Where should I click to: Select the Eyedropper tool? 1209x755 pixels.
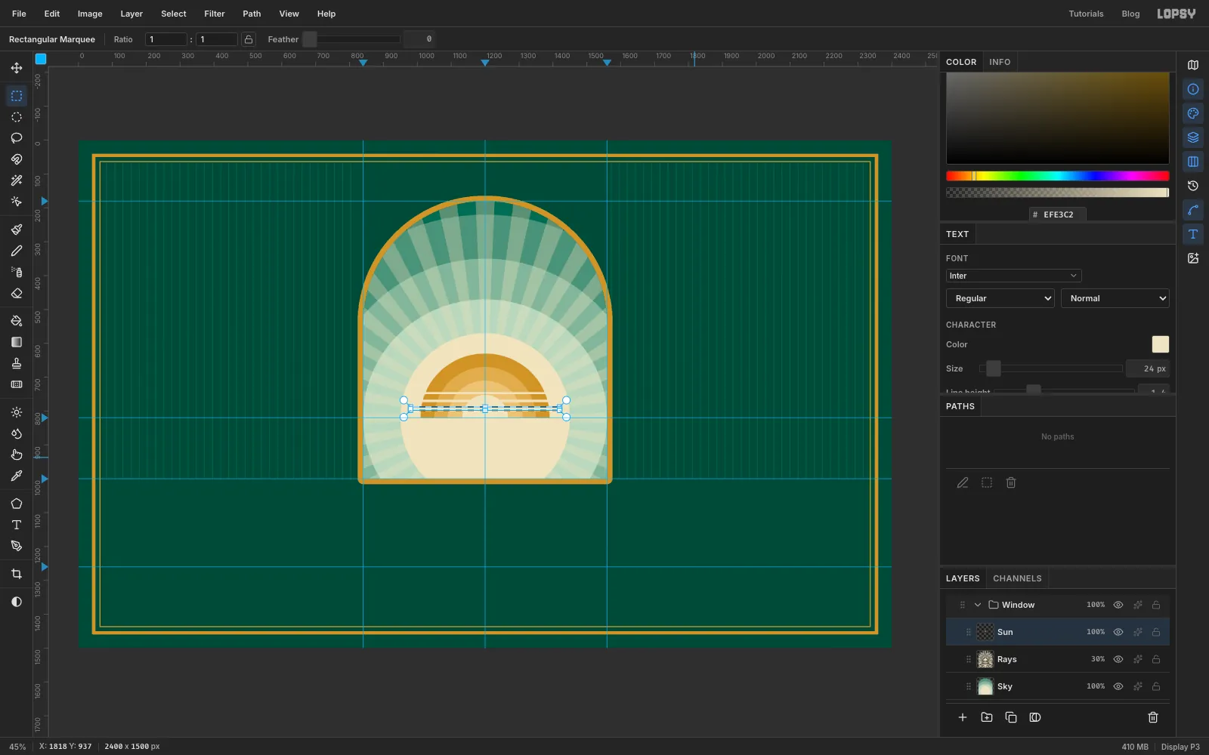17,476
